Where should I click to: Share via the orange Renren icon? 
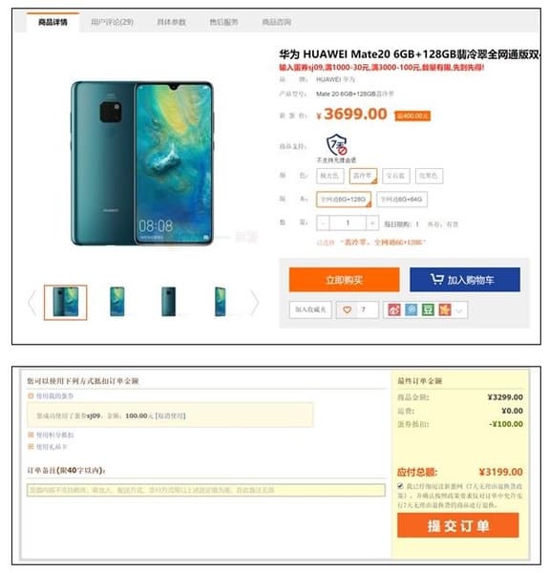tap(445, 309)
